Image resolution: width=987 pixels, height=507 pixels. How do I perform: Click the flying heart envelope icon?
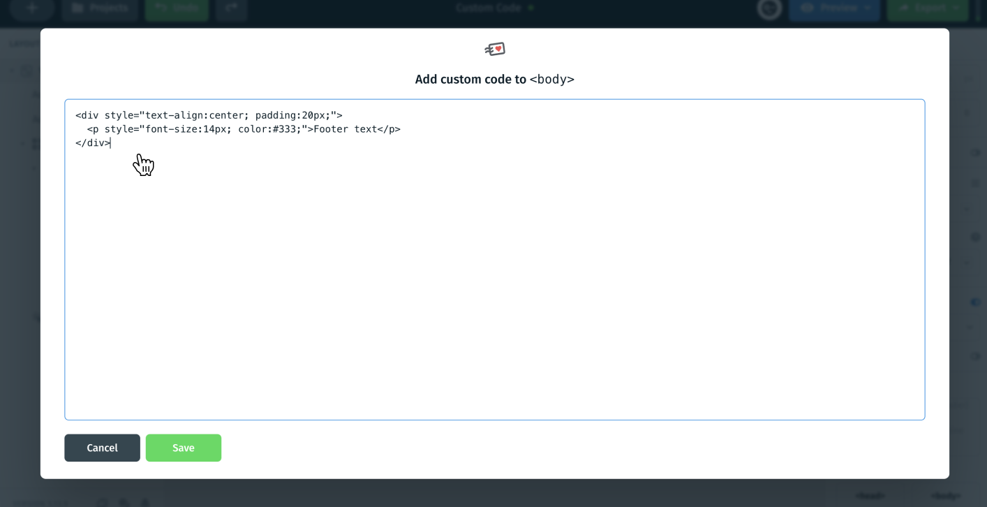[495, 49]
